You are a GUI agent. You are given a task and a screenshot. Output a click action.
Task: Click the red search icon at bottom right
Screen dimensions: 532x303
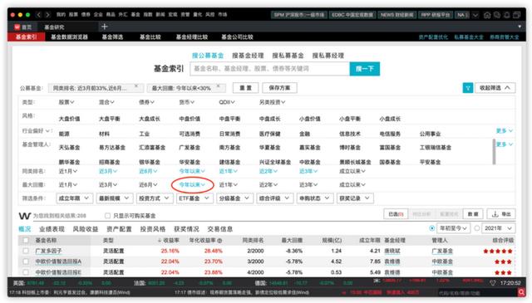tap(521, 292)
